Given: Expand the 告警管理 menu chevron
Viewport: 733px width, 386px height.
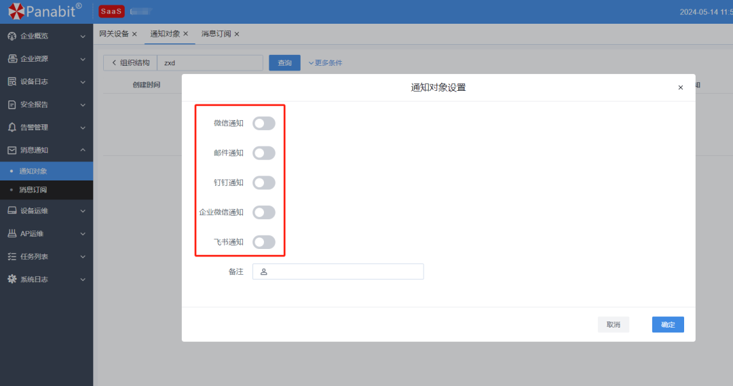Looking at the screenshot, I should 83,128.
